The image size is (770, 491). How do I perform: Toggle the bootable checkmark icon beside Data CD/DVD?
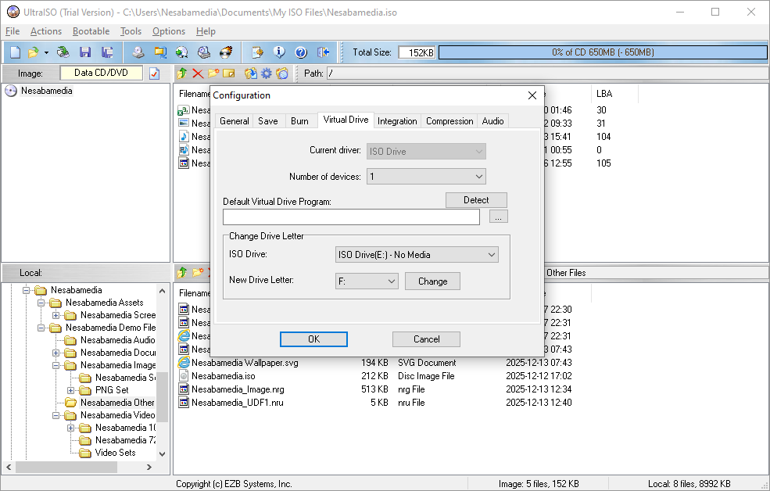click(154, 73)
